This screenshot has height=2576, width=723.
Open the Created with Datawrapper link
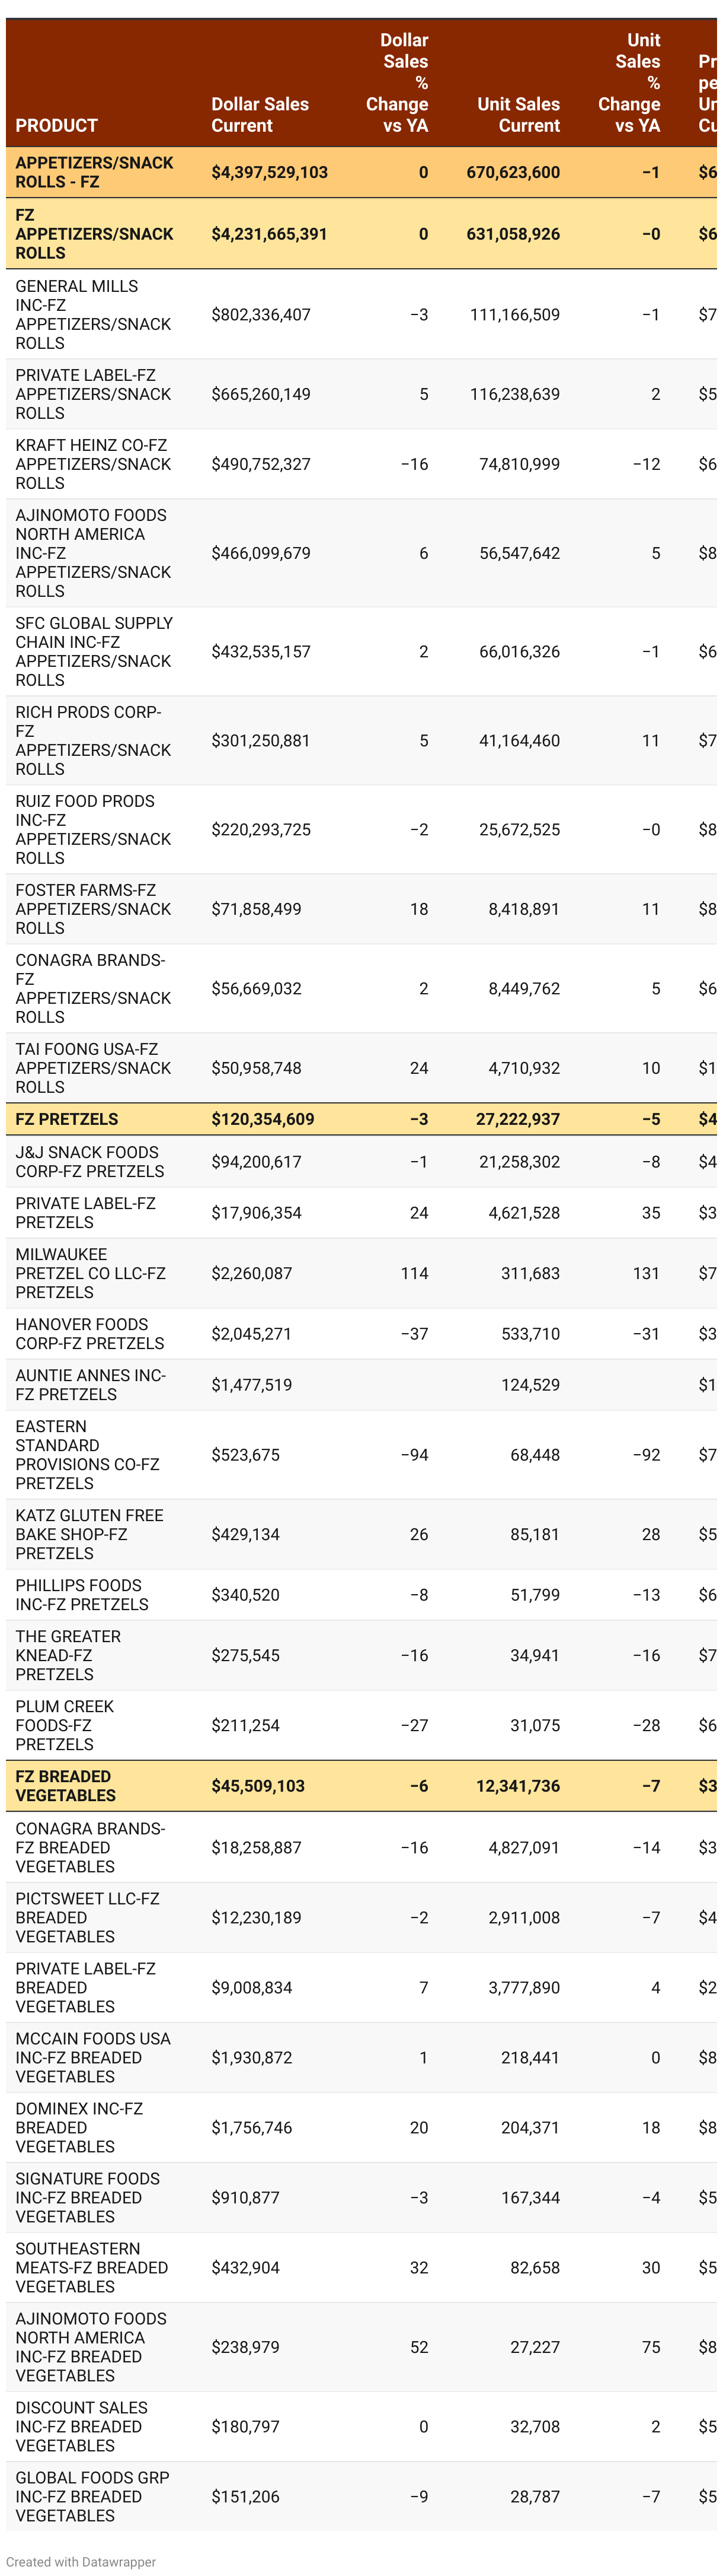81,2561
